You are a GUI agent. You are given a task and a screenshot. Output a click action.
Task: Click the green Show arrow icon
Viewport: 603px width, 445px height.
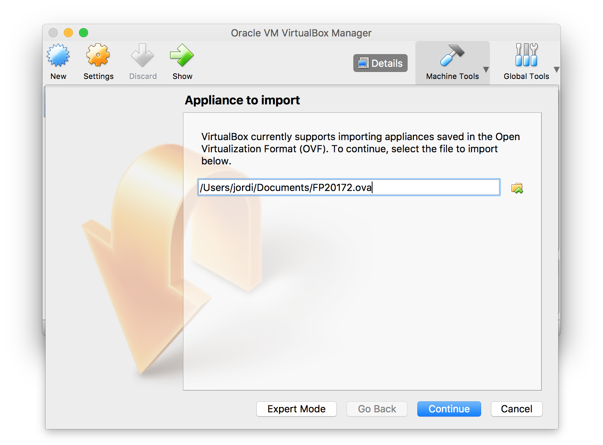pos(182,55)
